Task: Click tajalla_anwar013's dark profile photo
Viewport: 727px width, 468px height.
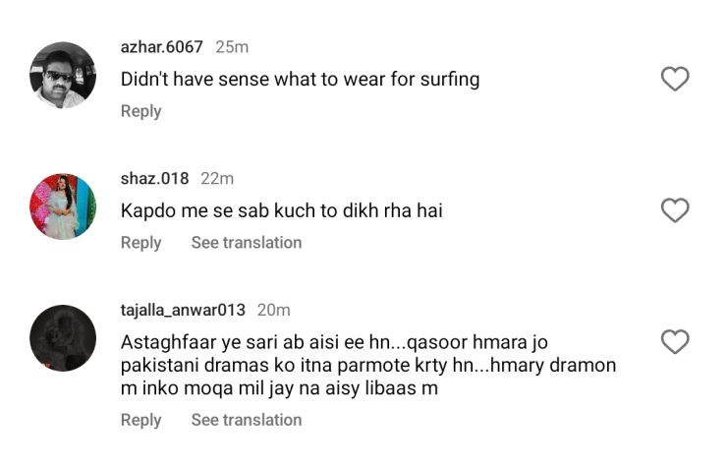Action: (63, 337)
